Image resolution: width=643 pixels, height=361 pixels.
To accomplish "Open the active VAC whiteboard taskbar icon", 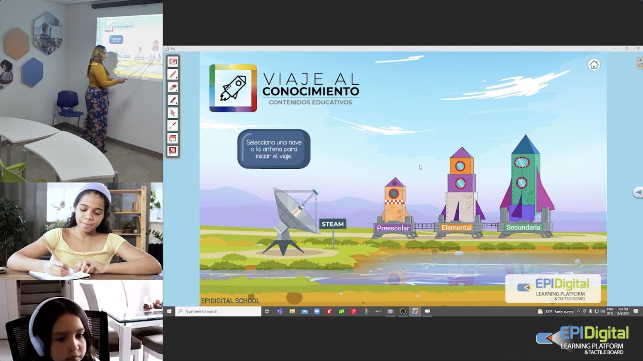I will 415,311.
